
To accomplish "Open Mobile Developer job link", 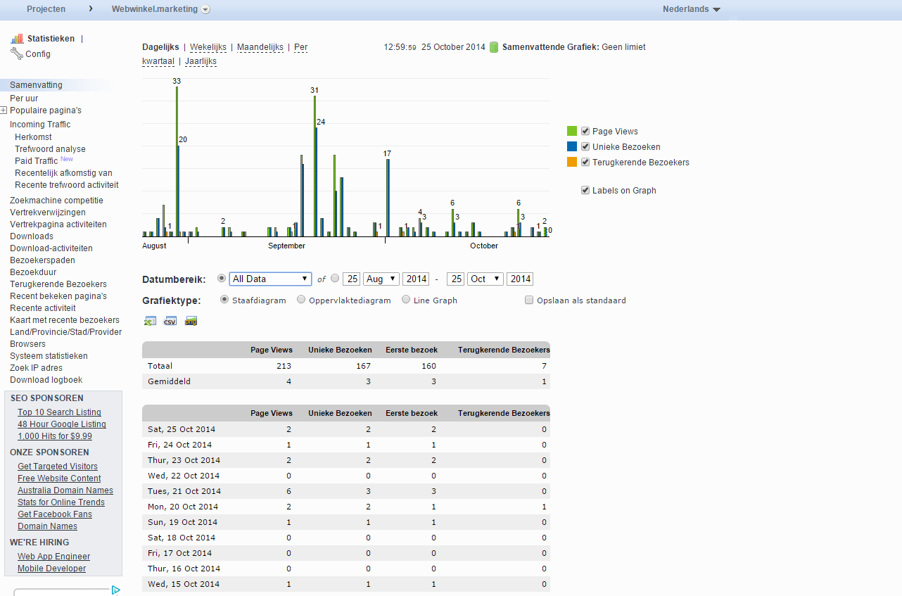I will (51, 569).
